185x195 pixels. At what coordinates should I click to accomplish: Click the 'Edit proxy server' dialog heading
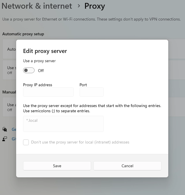coord(45,51)
